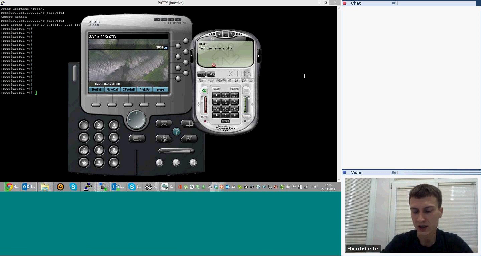Dial digit 9 on Cisco phone keypad
This screenshot has height=256, width=481.
point(114,150)
